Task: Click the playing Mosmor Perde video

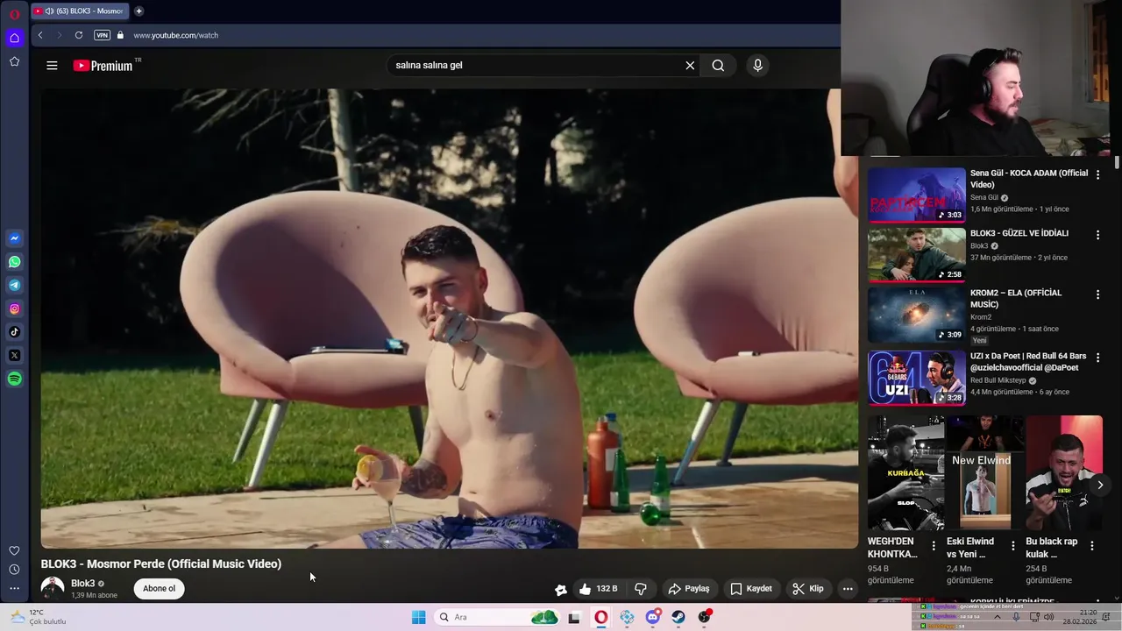Action: [449, 318]
